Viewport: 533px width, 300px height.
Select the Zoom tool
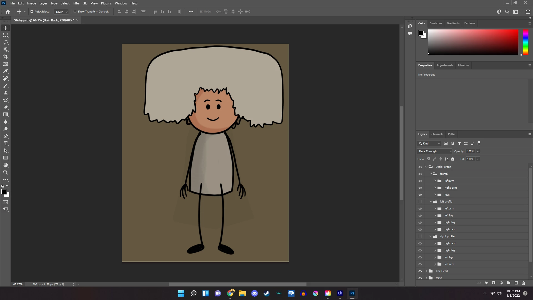pyautogui.click(x=6, y=172)
